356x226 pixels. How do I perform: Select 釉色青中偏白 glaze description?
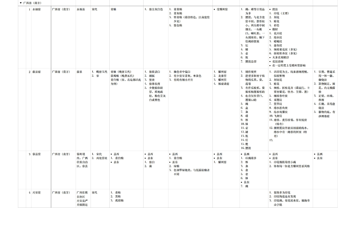pyautogui.click(x=182, y=72)
